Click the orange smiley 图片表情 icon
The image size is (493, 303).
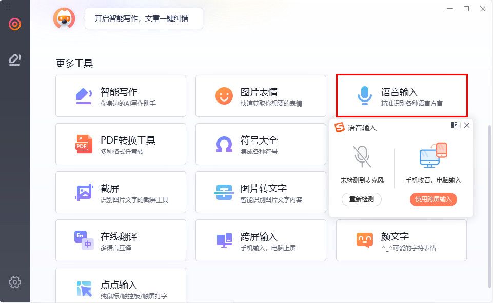224,96
